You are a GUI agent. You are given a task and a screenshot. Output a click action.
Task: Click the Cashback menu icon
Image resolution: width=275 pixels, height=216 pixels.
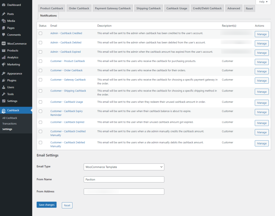point(3,111)
